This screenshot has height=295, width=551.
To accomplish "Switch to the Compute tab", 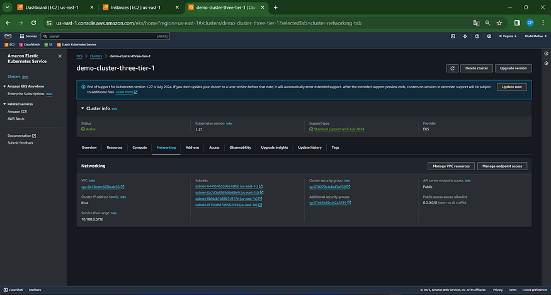I will coord(140,147).
